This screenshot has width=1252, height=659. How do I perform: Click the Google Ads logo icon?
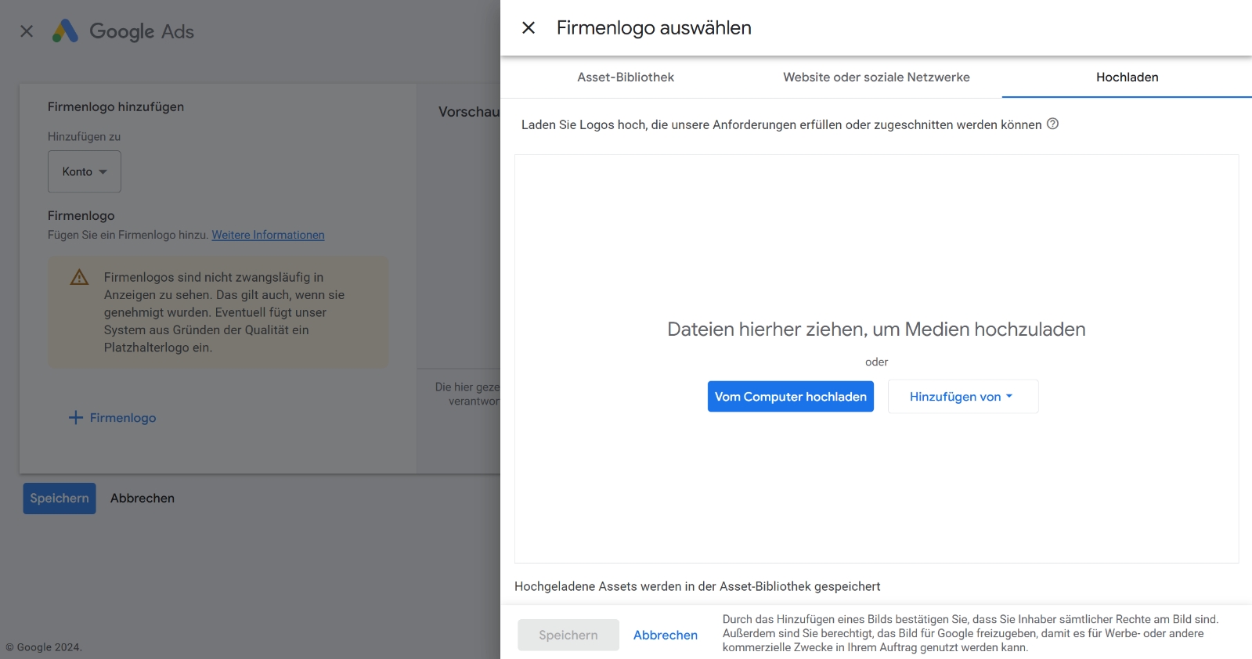coord(65,31)
